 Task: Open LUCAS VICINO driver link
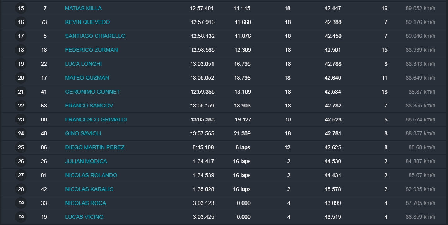(84, 217)
